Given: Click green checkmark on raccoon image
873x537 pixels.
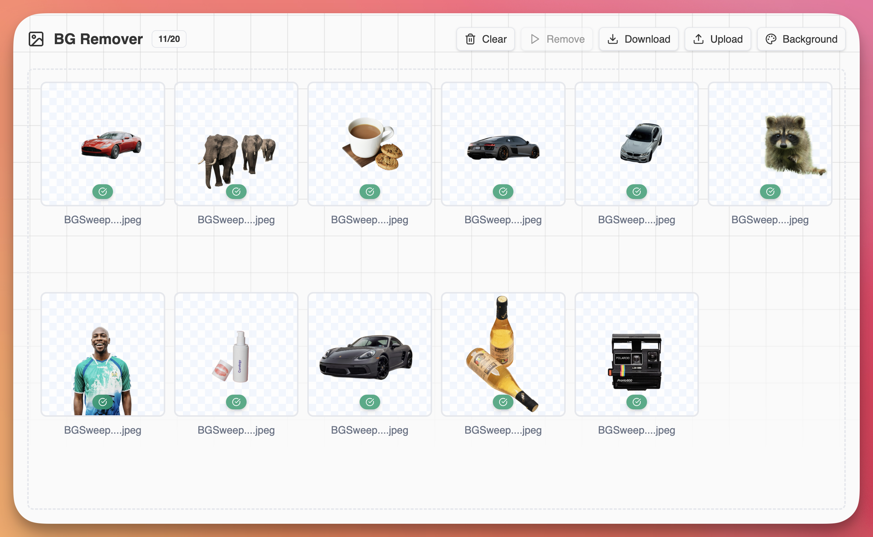Looking at the screenshot, I should coord(770,192).
